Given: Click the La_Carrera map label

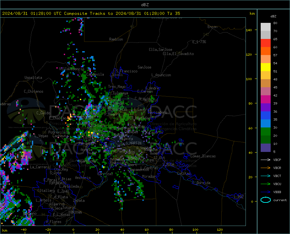Looking at the screenshot, I should pos(40,167).
